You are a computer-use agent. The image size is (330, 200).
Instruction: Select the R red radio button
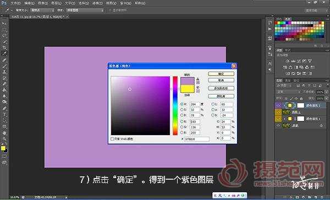point(182,121)
